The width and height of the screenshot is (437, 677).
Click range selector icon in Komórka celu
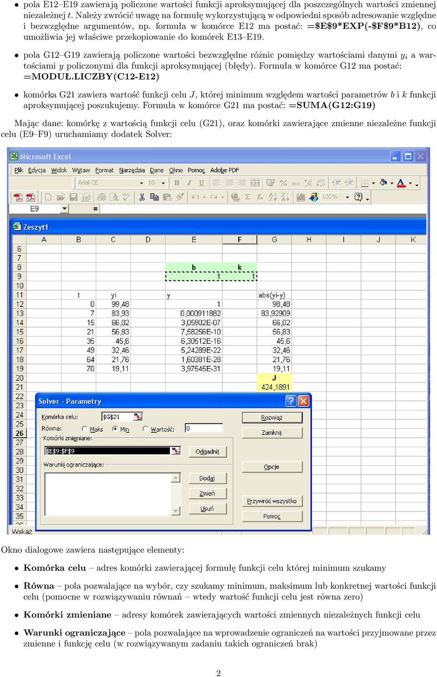(138, 416)
